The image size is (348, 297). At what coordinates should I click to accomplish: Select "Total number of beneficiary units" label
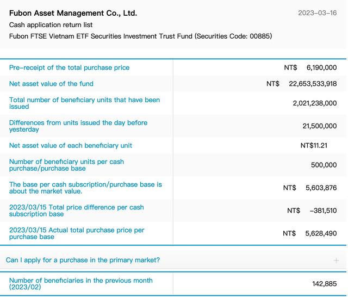(84, 103)
